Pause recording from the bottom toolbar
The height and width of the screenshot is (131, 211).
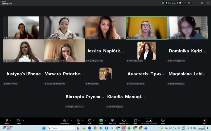tap(147, 120)
